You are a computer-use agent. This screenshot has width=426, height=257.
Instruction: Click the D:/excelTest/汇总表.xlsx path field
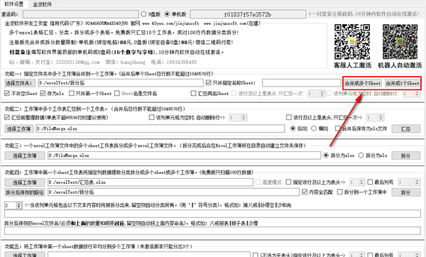pos(151,182)
